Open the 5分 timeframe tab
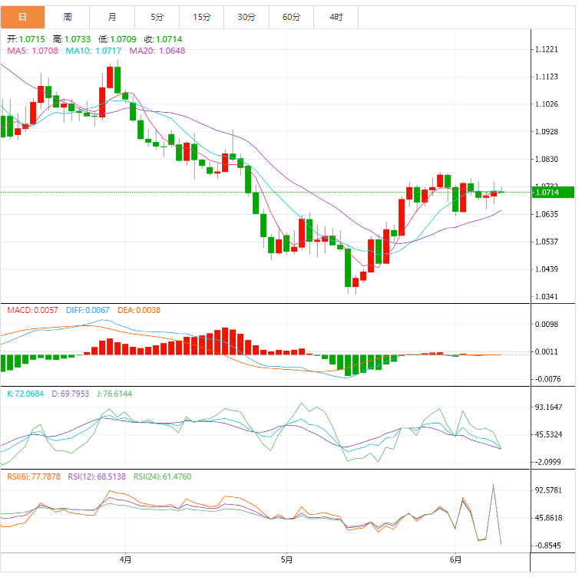 coord(157,17)
